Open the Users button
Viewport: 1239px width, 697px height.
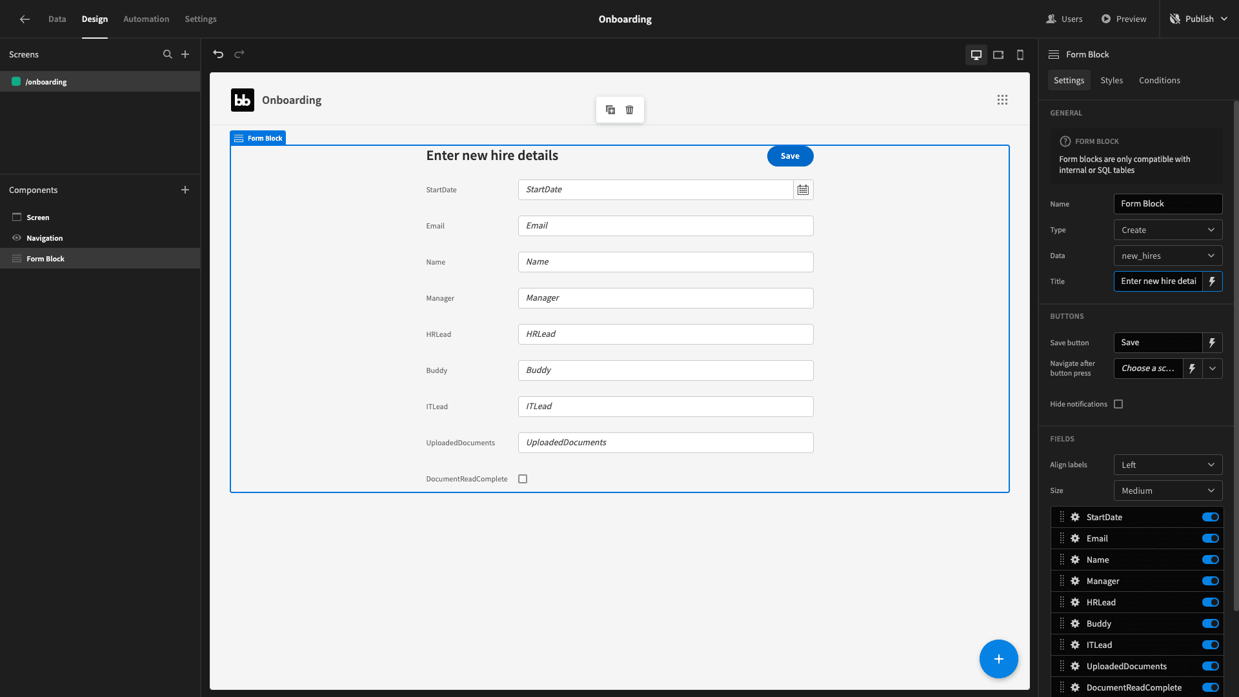(x=1064, y=19)
